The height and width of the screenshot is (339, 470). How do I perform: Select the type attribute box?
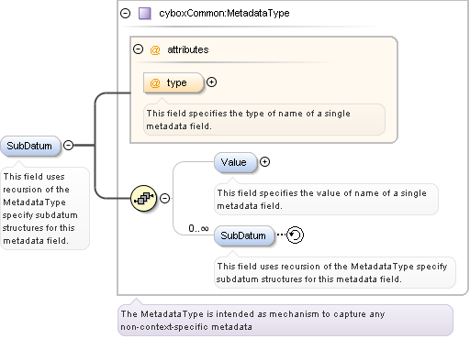click(173, 82)
